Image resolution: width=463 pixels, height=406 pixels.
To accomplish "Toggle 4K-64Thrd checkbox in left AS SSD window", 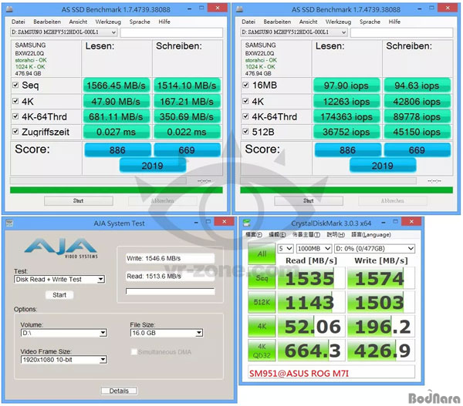I will click(x=15, y=116).
